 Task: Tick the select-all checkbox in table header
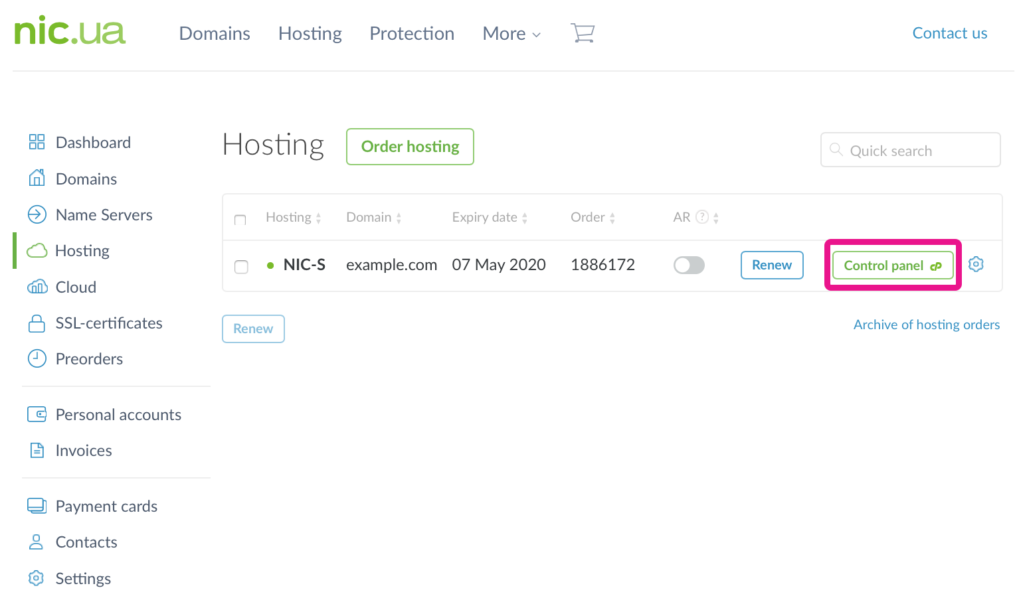[240, 220]
